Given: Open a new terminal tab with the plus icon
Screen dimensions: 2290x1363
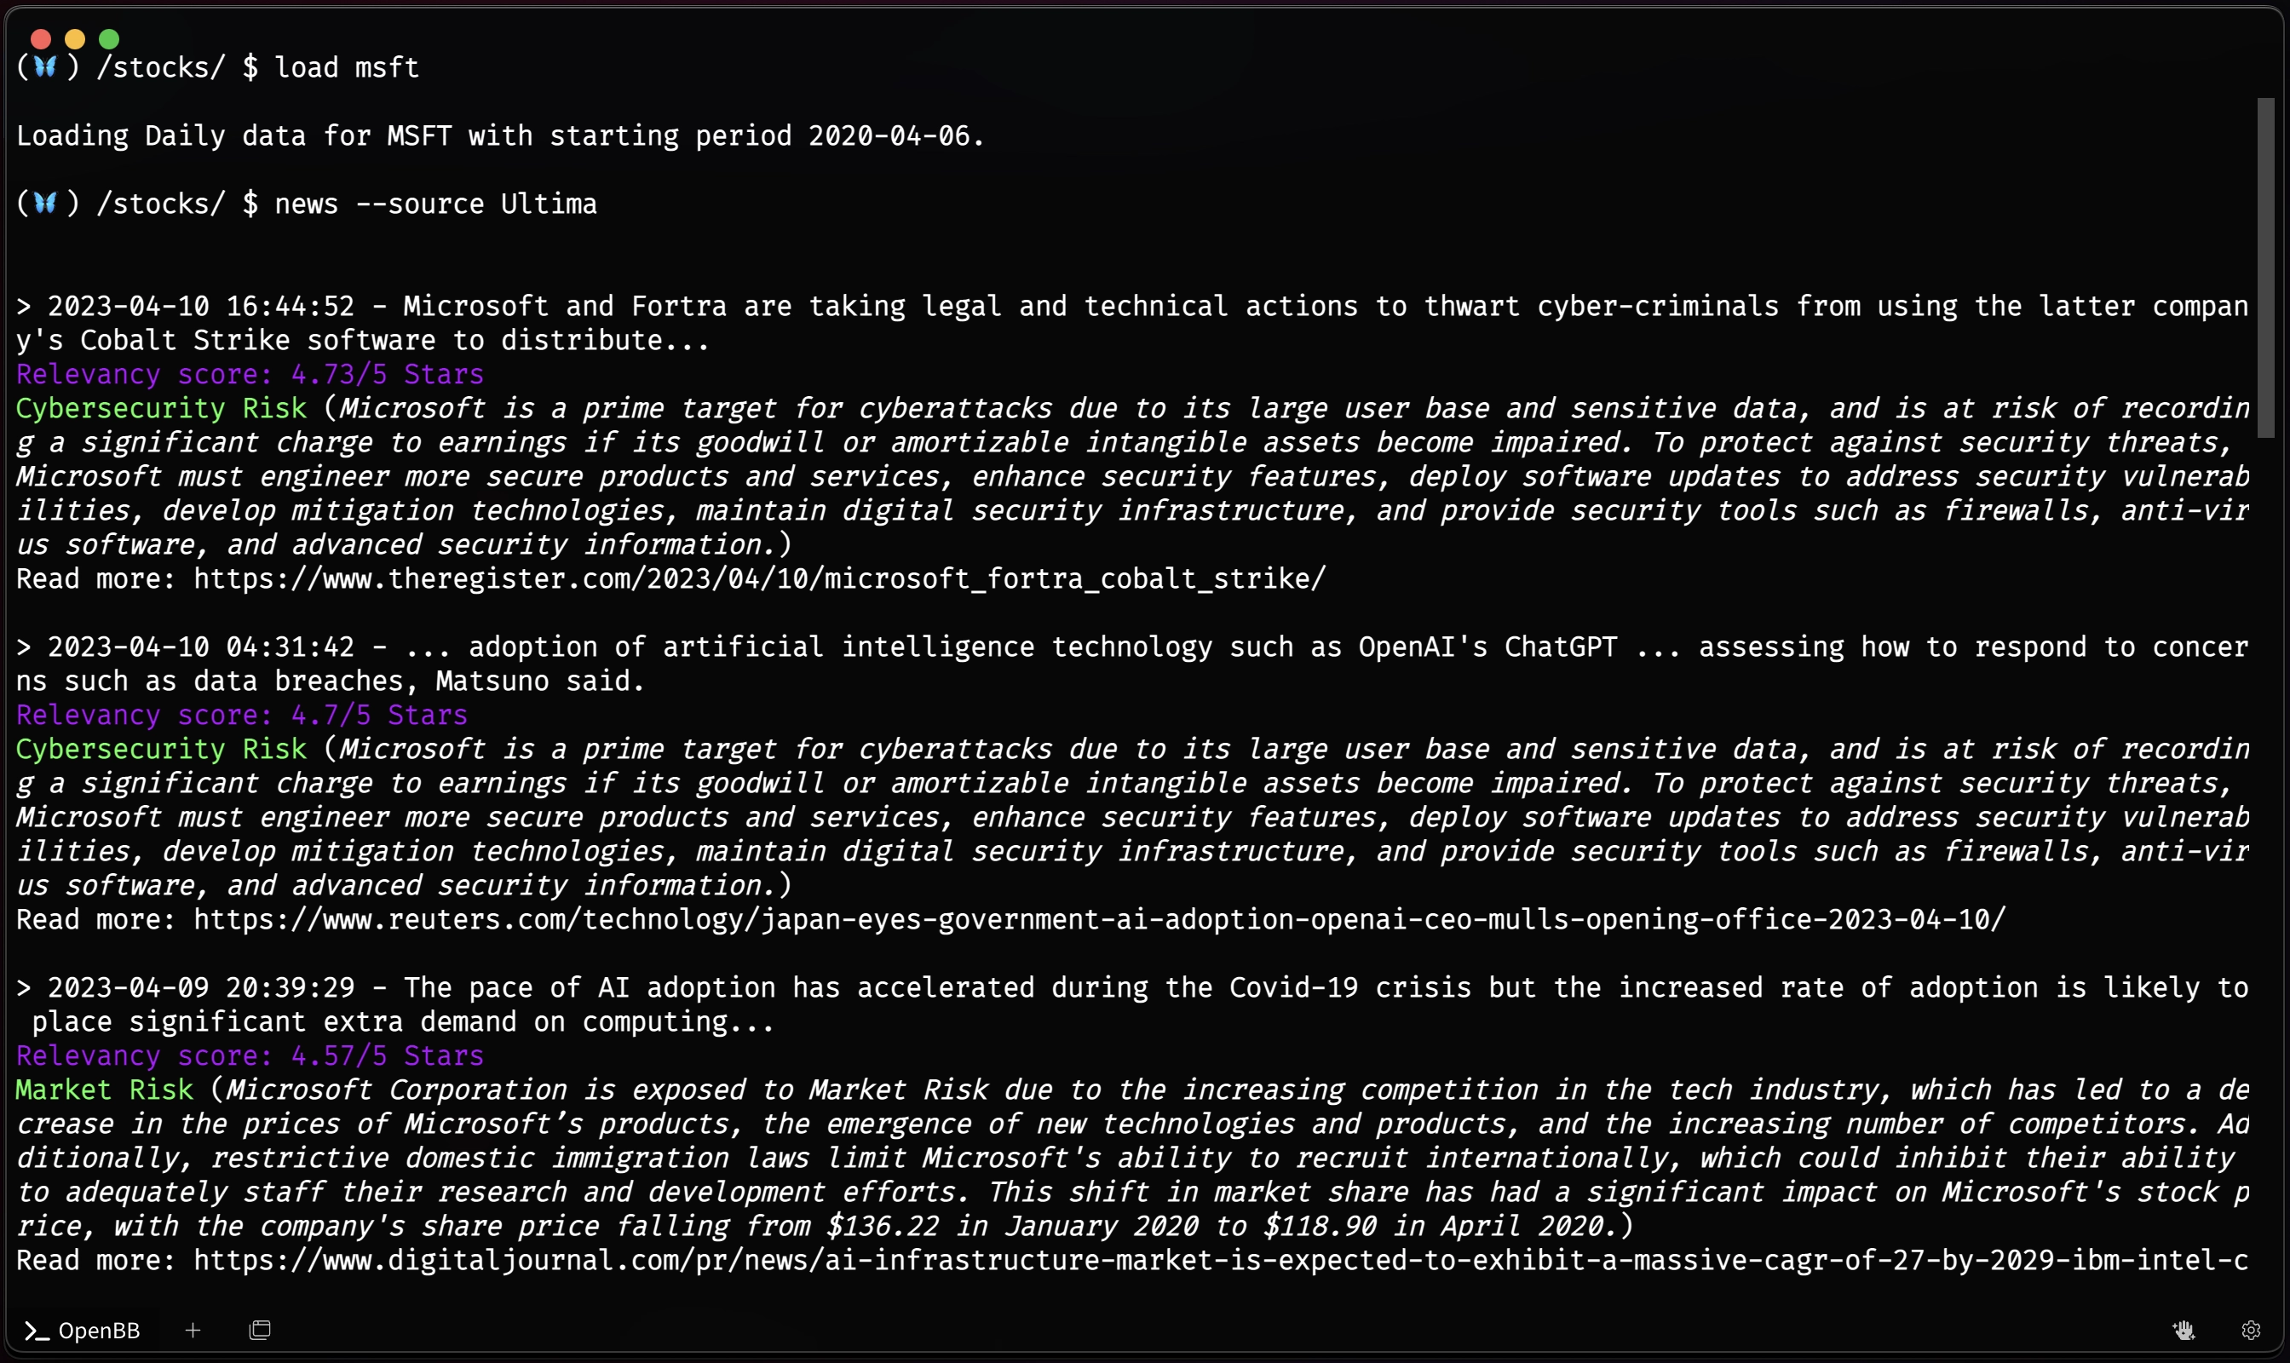Looking at the screenshot, I should 193,1330.
